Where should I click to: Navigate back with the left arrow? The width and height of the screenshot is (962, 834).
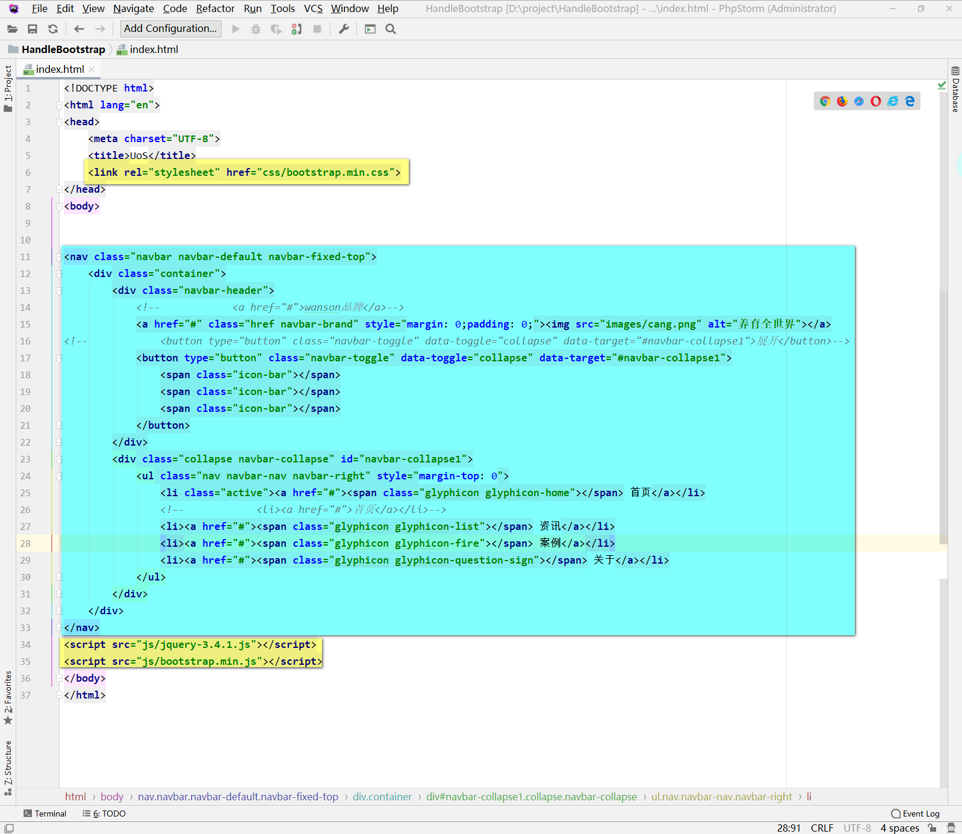tap(79, 29)
